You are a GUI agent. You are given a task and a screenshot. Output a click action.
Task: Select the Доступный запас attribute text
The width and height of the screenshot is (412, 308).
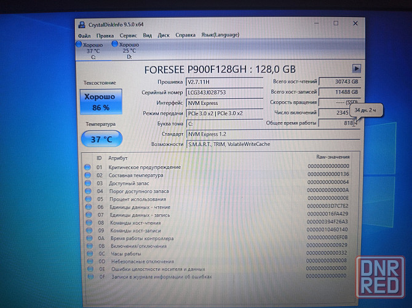129,183
